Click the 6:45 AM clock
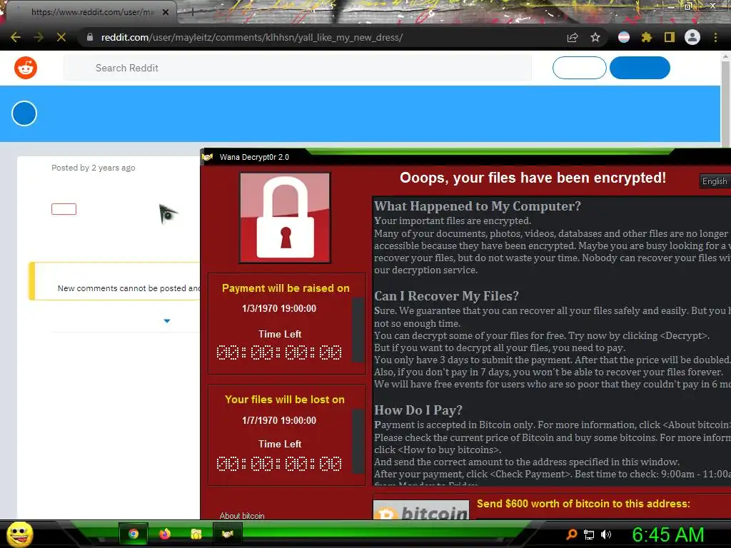The width and height of the screenshot is (731, 548). point(668,535)
